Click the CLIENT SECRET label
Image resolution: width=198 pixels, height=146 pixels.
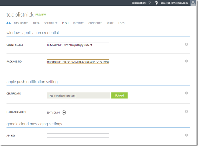pos(15,45)
